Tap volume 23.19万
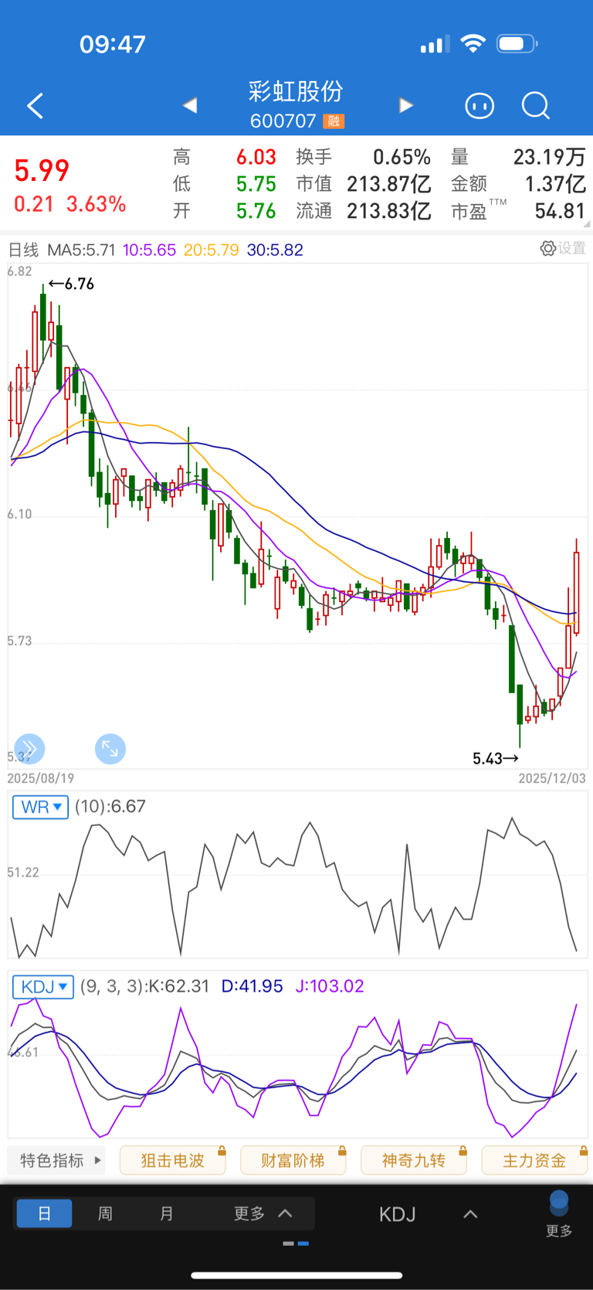The height and width of the screenshot is (1290, 593). point(550,157)
